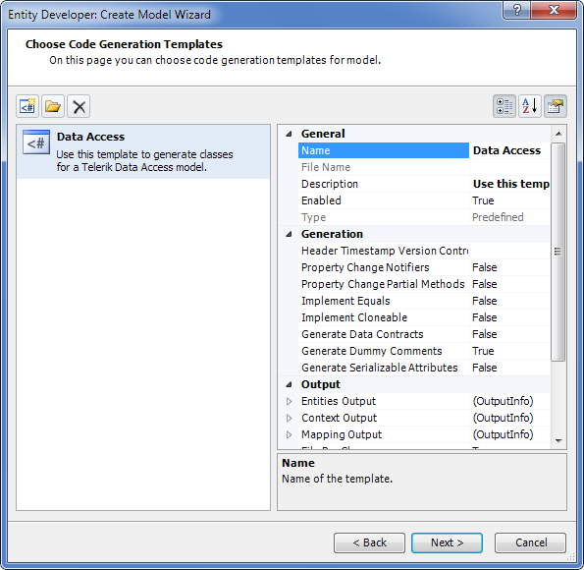Select Generate Dummy Comments property
Viewport: 584px width, 570px height.
(x=384, y=351)
